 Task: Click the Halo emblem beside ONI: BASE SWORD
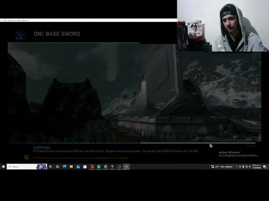pyautogui.click(x=21, y=35)
